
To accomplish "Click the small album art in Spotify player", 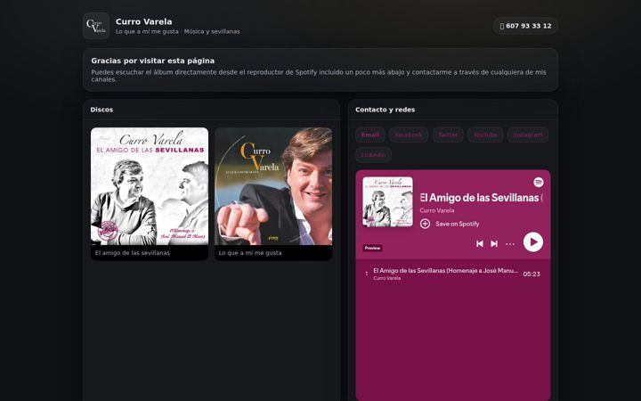I will [x=387, y=201].
